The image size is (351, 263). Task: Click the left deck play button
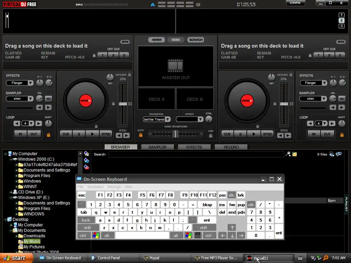point(93,134)
